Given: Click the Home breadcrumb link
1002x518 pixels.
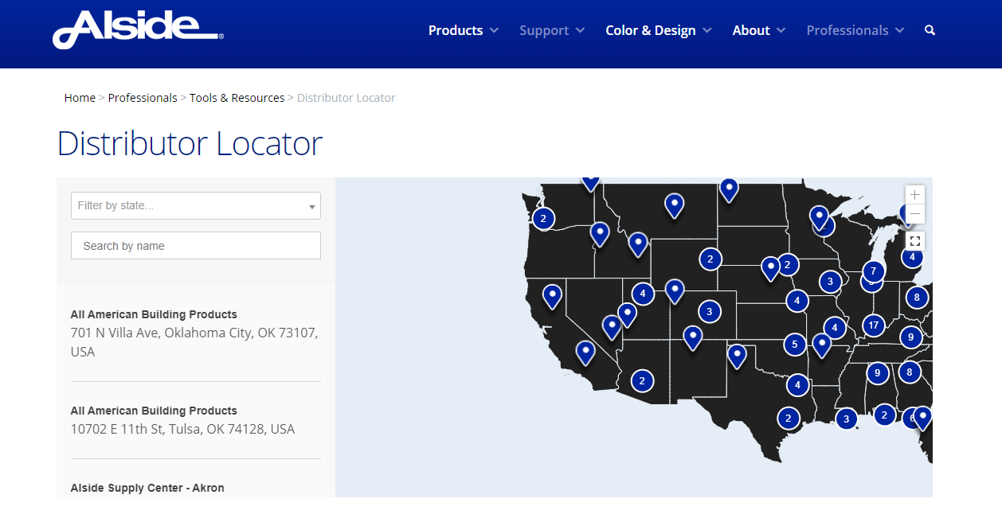Looking at the screenshot, I should [x=80, y=97].
